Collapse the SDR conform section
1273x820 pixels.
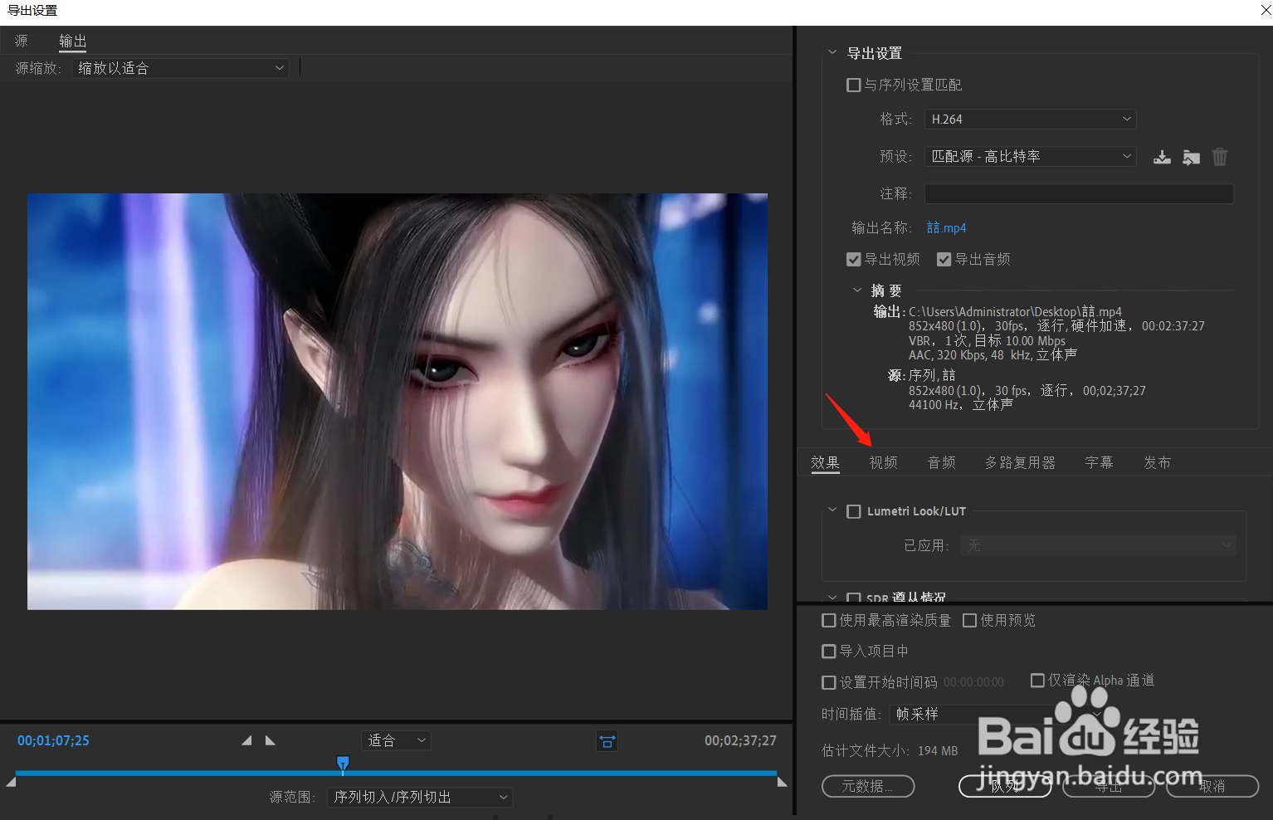(832, 598)
